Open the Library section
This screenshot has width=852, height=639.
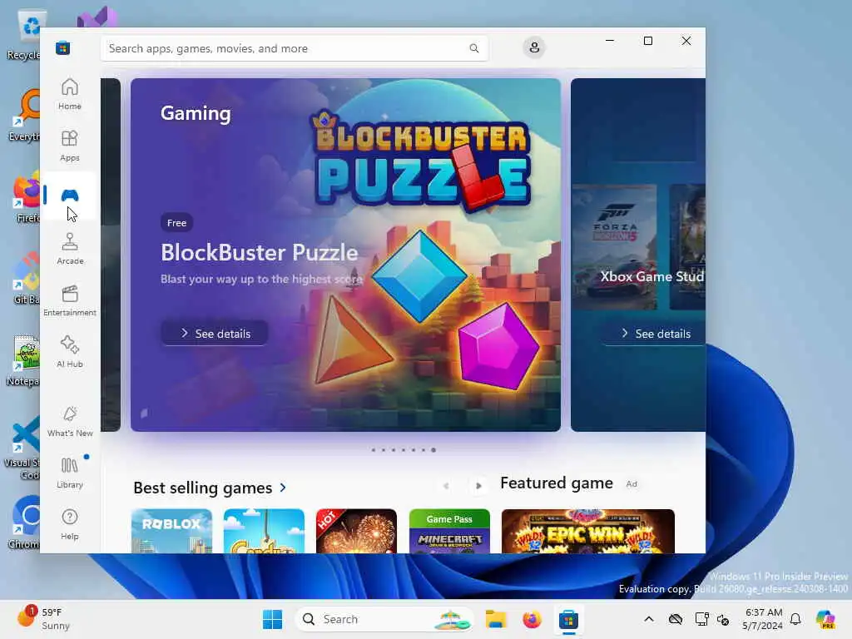(x=70, y=473)
